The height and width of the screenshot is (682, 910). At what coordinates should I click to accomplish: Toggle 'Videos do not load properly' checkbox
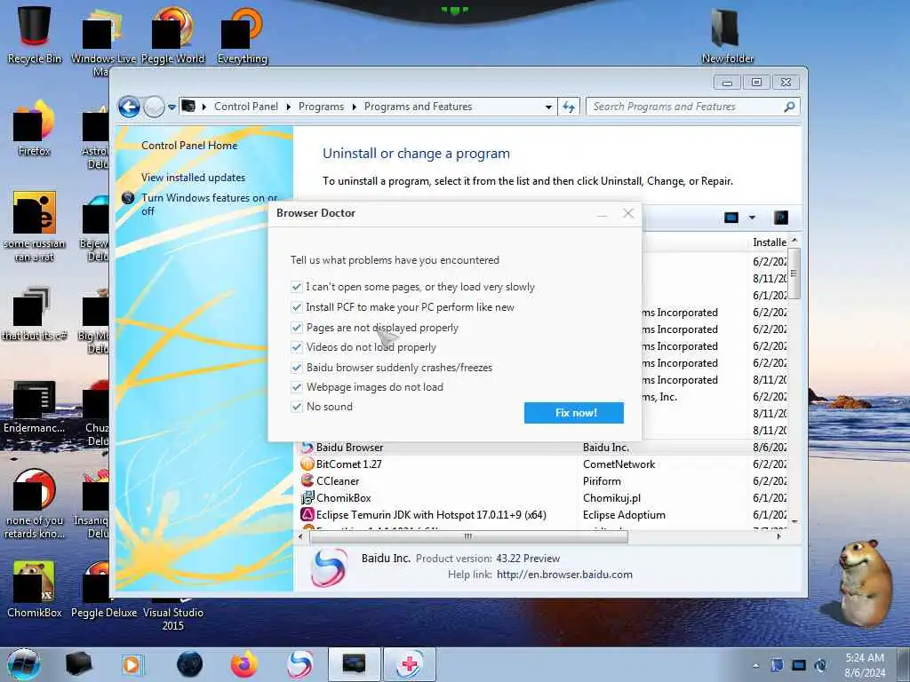pyautogui.click(x=297, y=347)
